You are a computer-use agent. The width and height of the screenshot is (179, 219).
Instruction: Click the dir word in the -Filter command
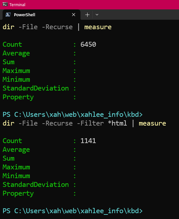(x=8, y=123)
